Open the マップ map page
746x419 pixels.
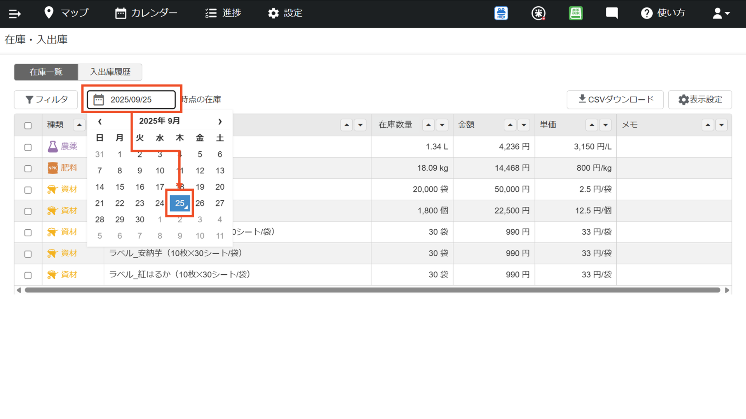point(66,13)
